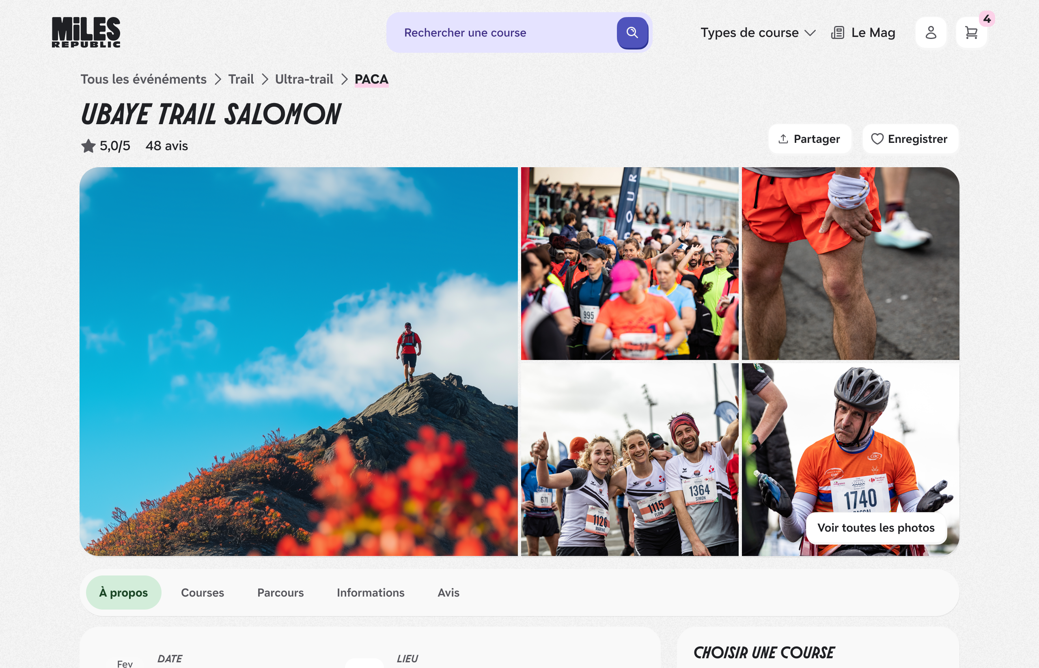Open the mountain trail runner photo
The width and height of the screenshot is (1039, 668).
tap(298, 361)
